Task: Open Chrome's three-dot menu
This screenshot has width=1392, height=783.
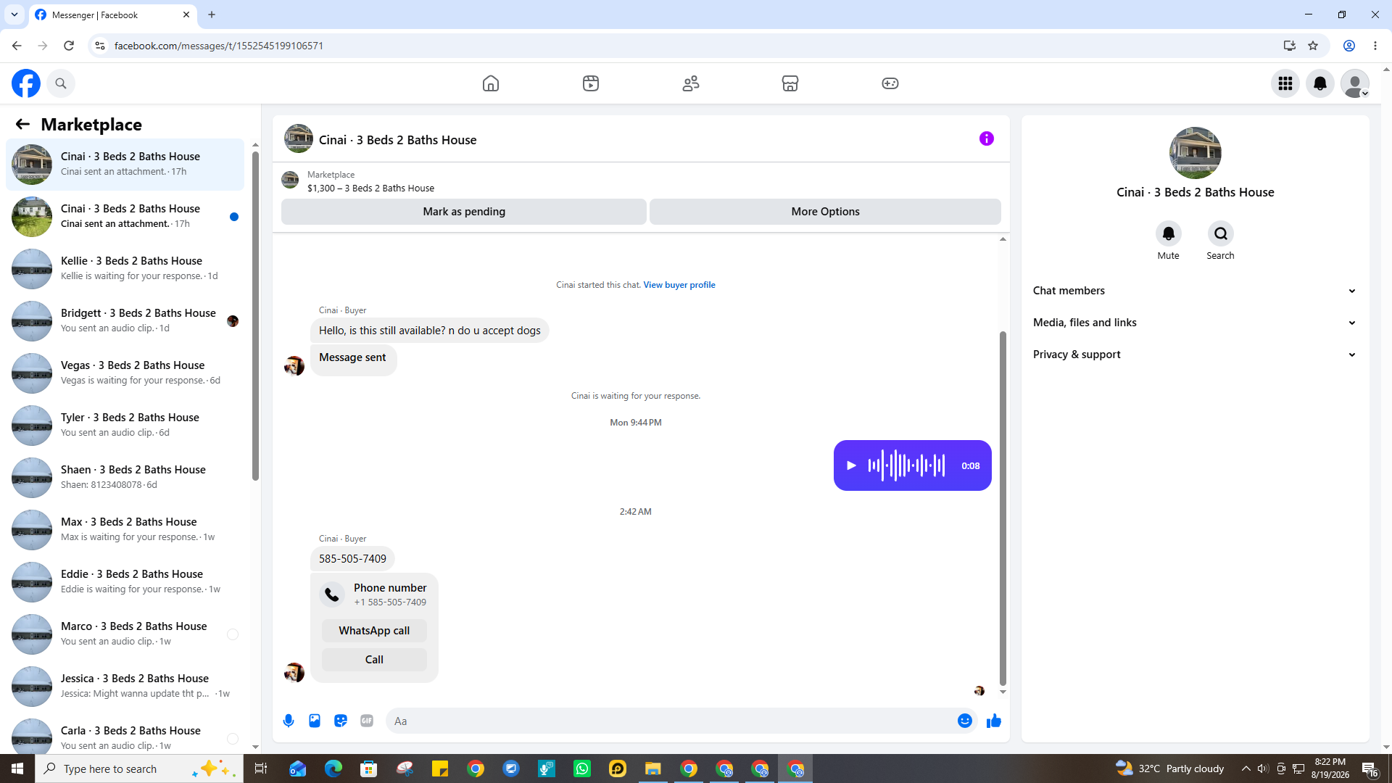Action: 1375,46
